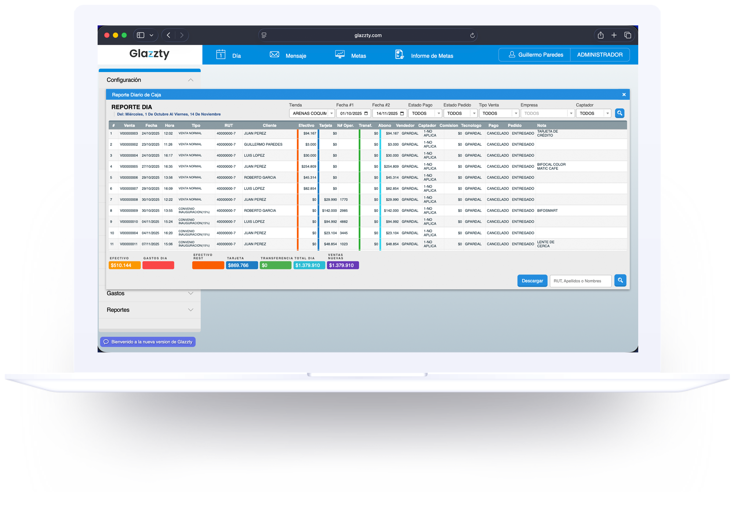Click the search icon beside the RUT field
This screenshot has width=734, height=514.
point(620,280)
